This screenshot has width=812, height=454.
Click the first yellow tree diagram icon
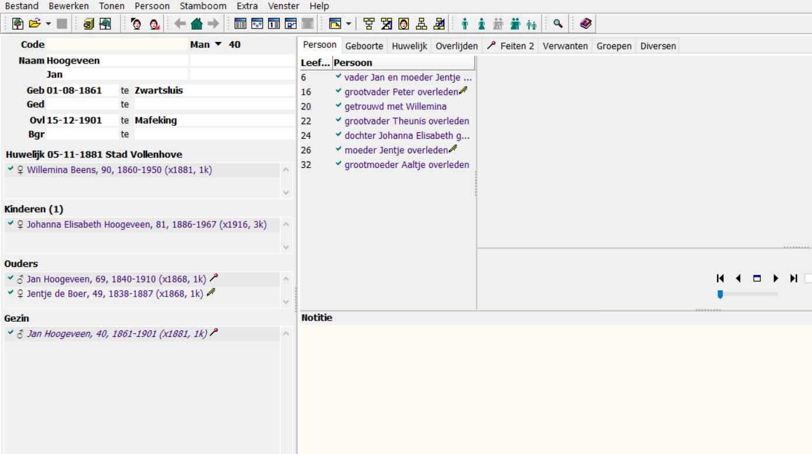click(369, 24)
